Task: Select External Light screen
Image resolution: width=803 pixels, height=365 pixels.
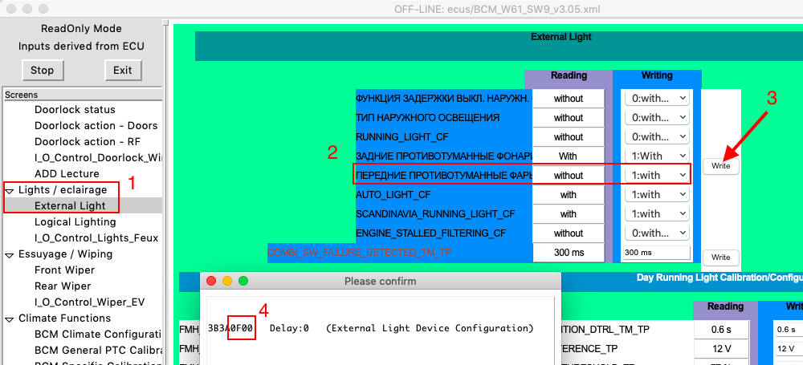Action: [70, 206]
